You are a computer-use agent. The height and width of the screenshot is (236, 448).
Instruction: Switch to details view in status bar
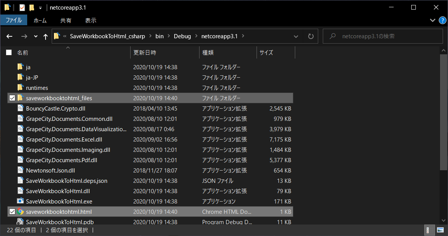429,230
